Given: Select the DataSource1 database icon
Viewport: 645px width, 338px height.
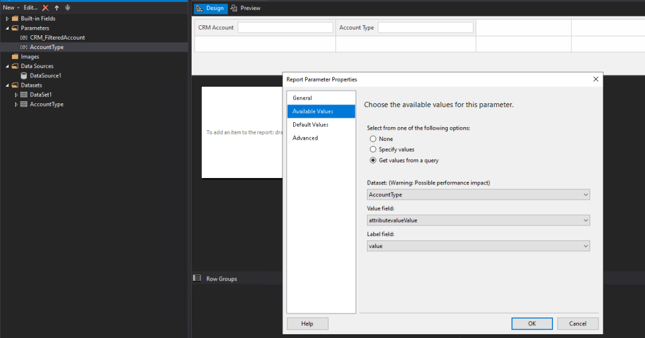Looking at the screenshot, I should tap(24, 76).
